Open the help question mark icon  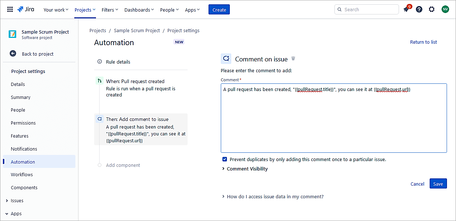click(x=419, y=9)
